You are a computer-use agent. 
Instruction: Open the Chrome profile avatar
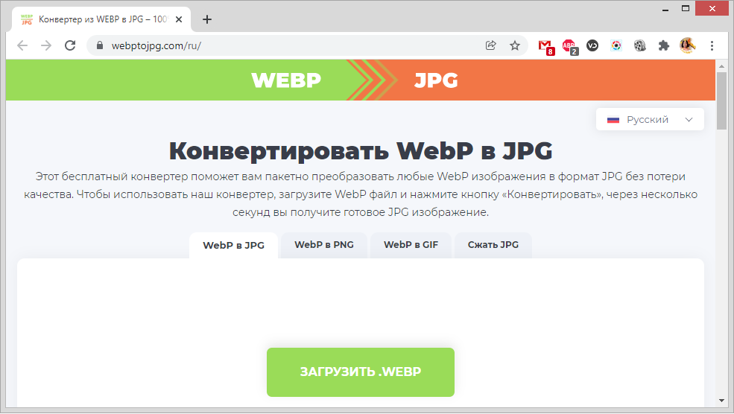point(687,45)
